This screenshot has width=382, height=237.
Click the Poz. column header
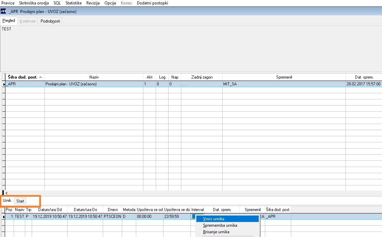pos(9,210)
